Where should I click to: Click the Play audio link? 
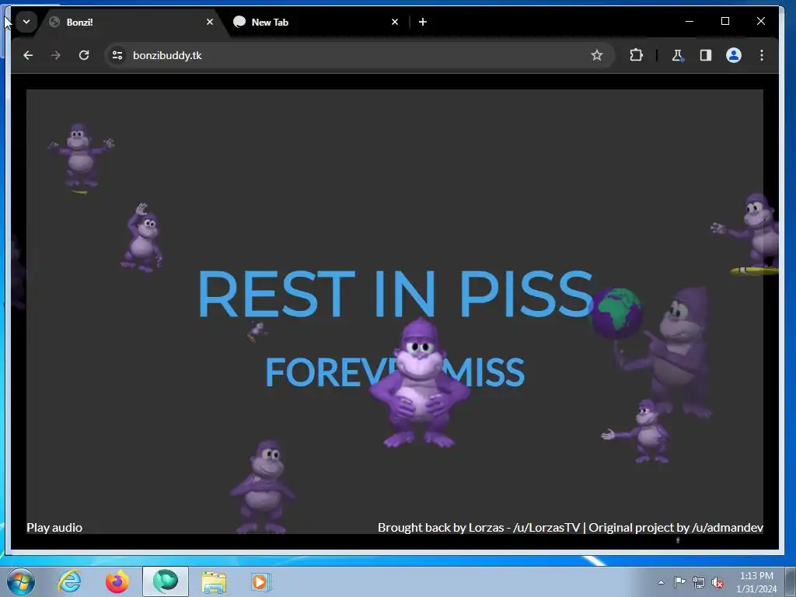pos(54,528)
